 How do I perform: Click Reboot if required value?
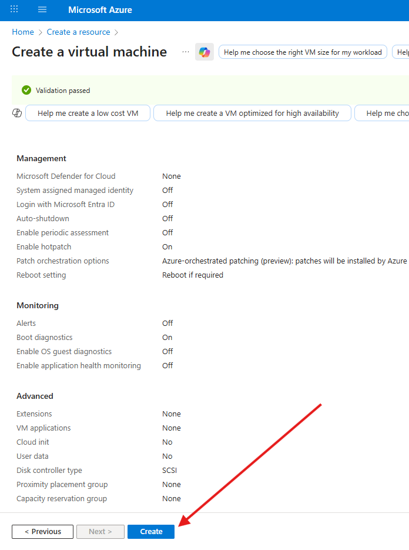(x=192, y=275)
